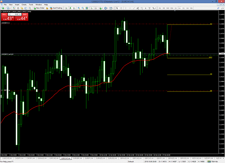This screenshot has width=225, height=163.
Task: Toggle the Market Watch window icon
Action: pos(14,8)
